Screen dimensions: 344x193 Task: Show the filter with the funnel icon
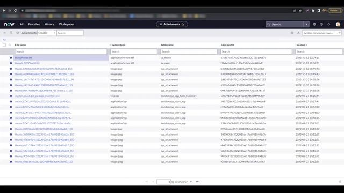(x=11, y=33)
